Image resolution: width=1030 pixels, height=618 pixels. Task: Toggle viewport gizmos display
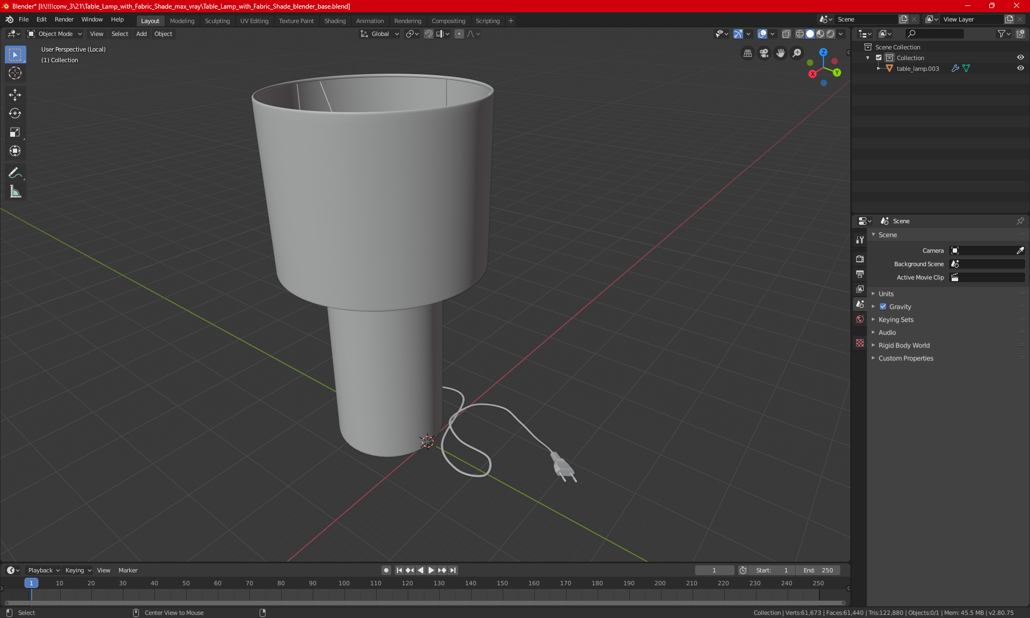[x=738, y=34]
